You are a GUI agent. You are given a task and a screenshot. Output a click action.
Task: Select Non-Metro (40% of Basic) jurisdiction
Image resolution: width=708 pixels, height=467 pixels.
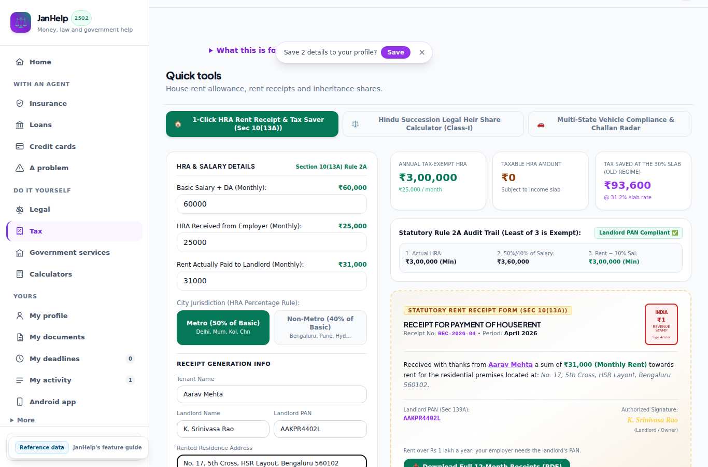pos(320,327)
